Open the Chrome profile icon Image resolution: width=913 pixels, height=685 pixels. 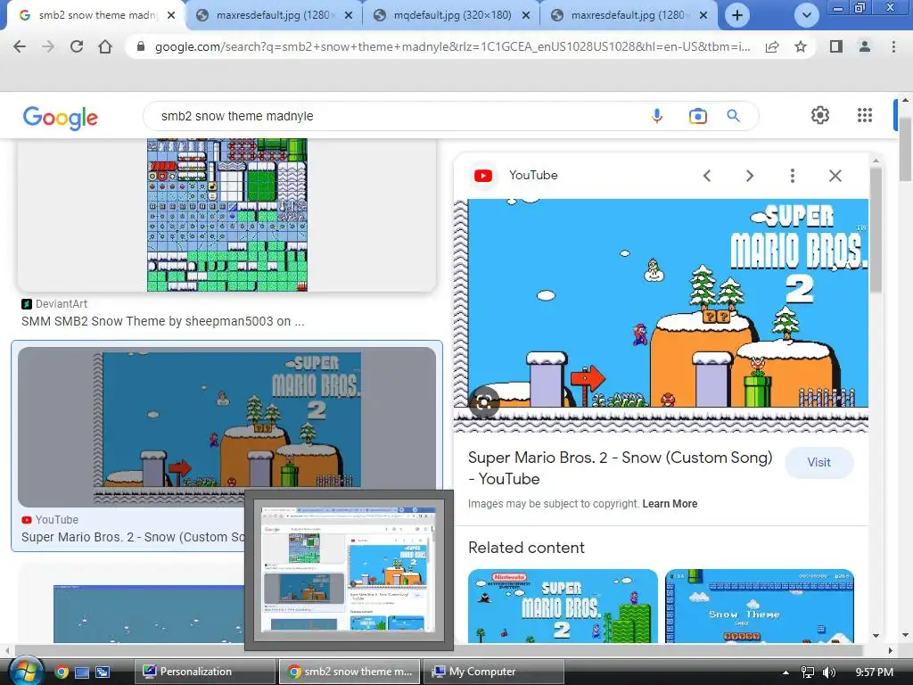click(x=865, y=46)
